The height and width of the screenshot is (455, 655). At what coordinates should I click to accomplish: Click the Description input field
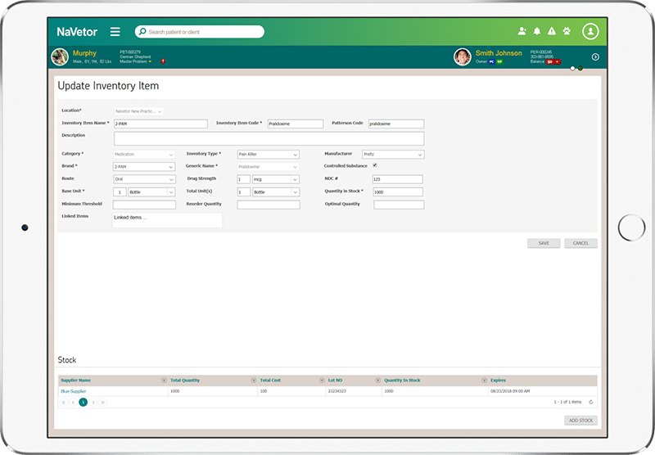269,138
